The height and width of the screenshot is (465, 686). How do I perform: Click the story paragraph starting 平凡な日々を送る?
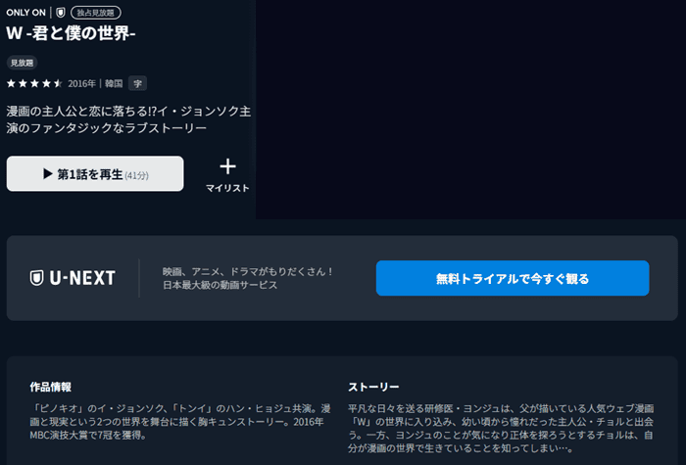(501, 429)
